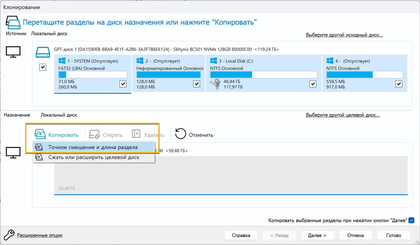Open Выберите другой исходный диск link

(344, 35)
